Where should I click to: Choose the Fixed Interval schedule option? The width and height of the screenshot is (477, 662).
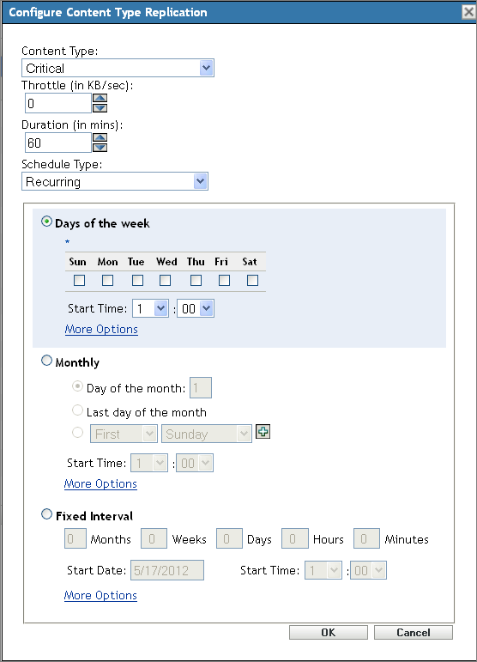(x=47, y=514)
